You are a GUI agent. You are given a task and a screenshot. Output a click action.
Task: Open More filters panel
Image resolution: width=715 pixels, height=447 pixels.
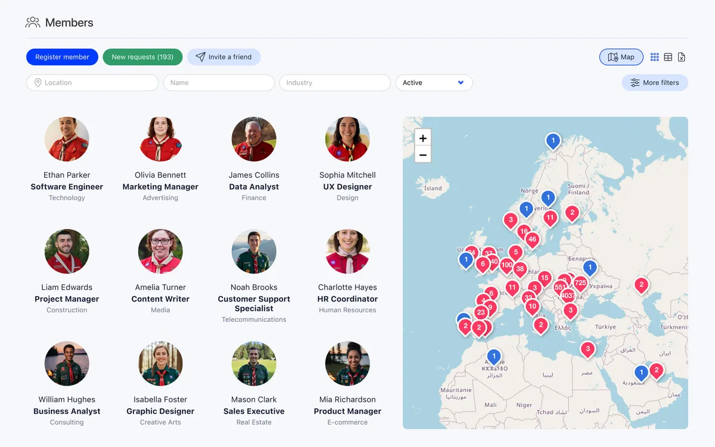click(655, 82)
